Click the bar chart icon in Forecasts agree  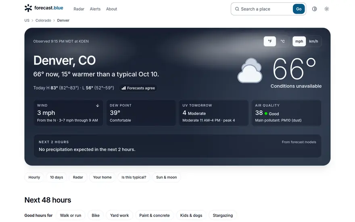tap(123, 88)
